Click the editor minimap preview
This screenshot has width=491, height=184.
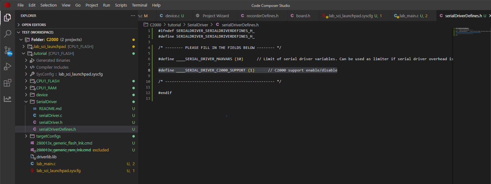point(471,31)
